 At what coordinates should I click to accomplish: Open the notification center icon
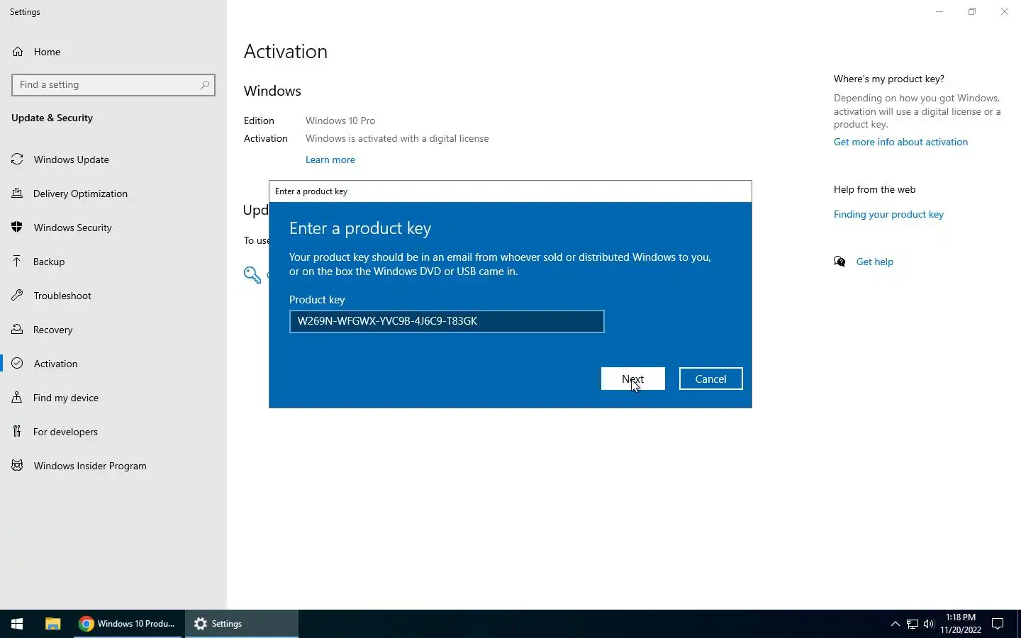pos(998,624)
